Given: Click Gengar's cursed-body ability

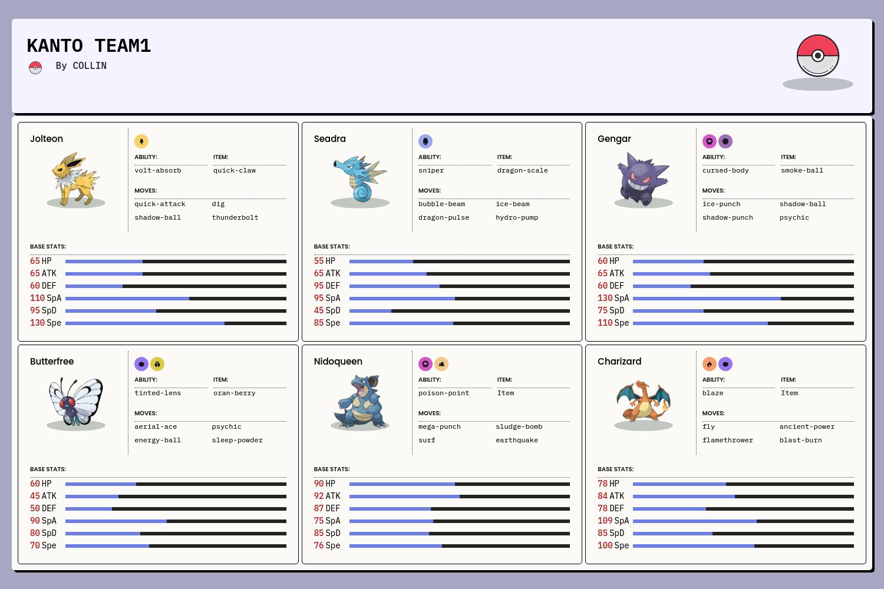Looking at the screenshot, I should (725, 170).
